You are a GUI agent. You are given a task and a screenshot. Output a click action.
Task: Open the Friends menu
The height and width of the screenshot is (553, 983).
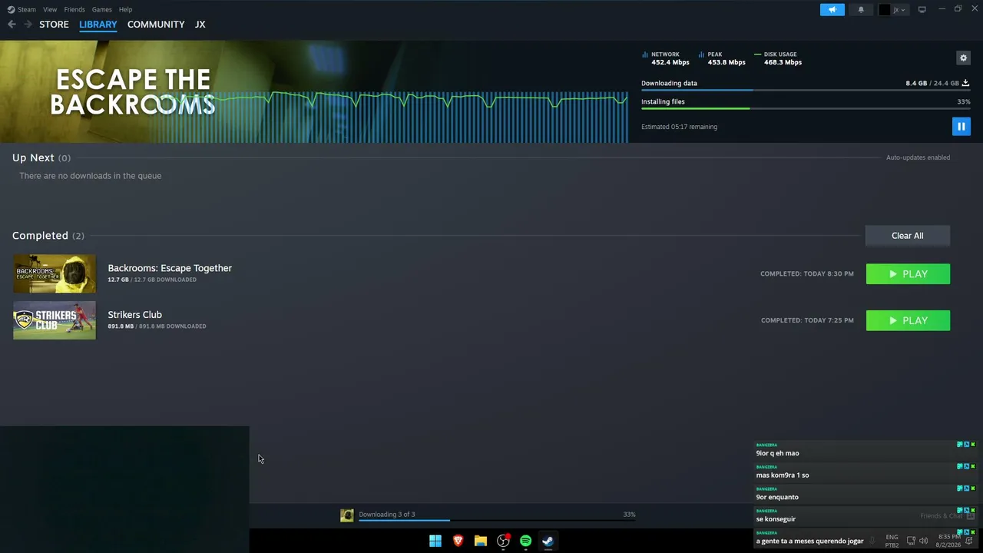tap(74, 9)
